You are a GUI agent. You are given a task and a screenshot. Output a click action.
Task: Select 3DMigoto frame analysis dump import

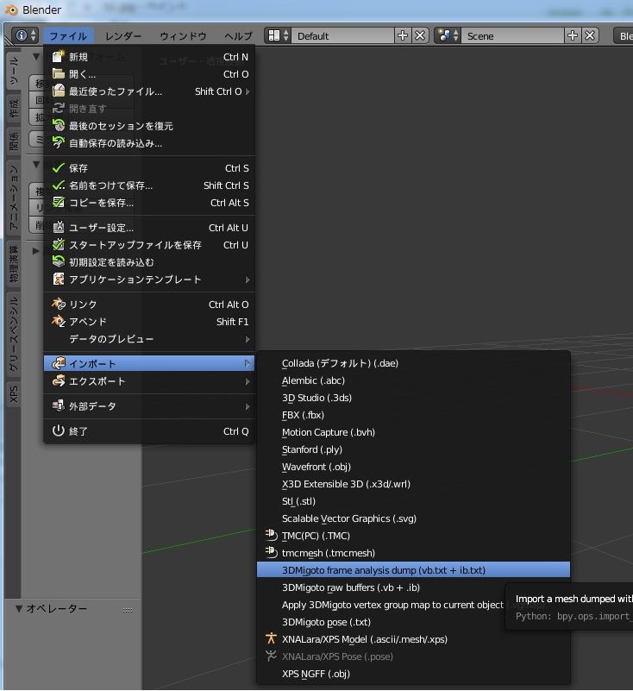(x=413, y=570)
